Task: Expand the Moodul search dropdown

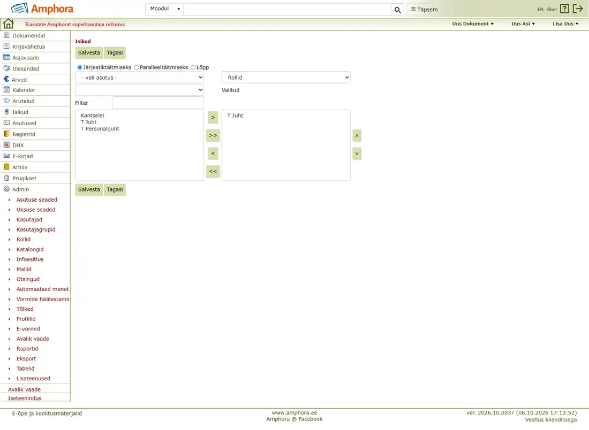Action: (x=164, y=9)
